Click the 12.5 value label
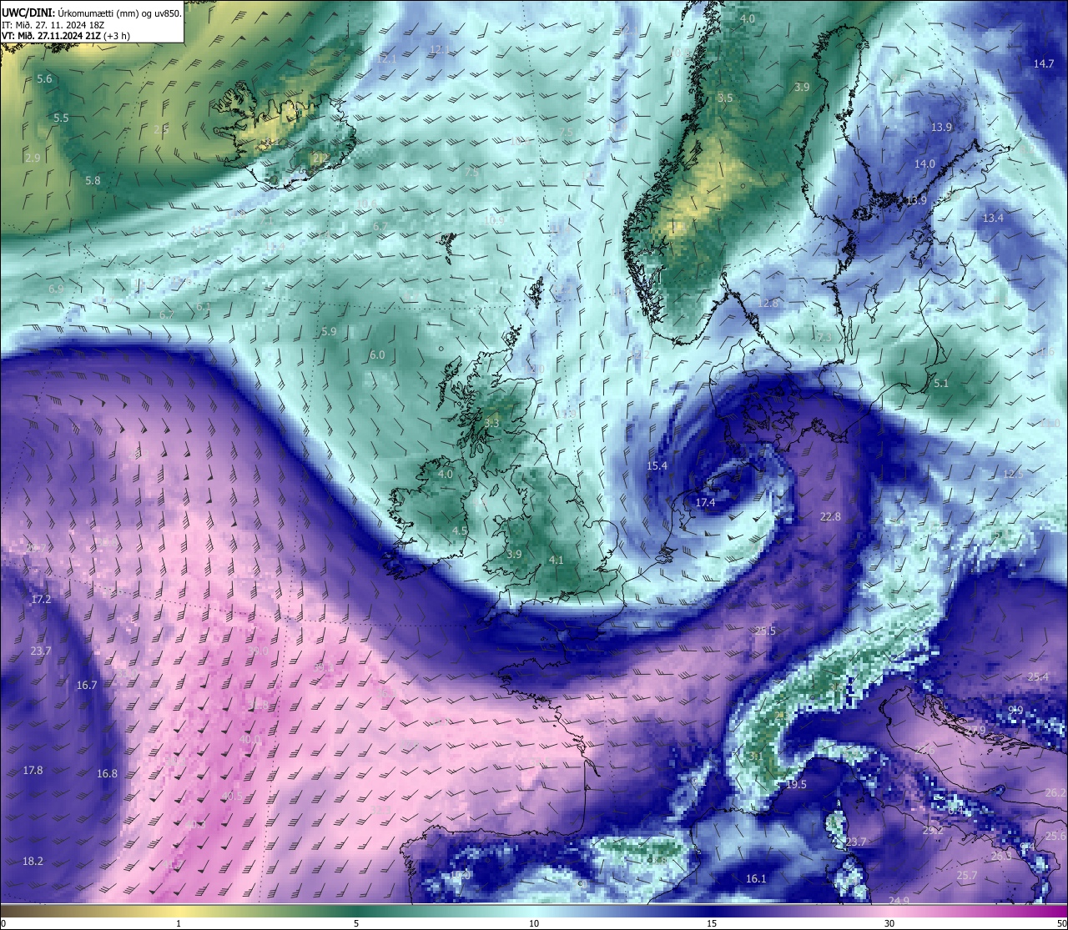The image size is (1068, 930). pos(1013,475)
